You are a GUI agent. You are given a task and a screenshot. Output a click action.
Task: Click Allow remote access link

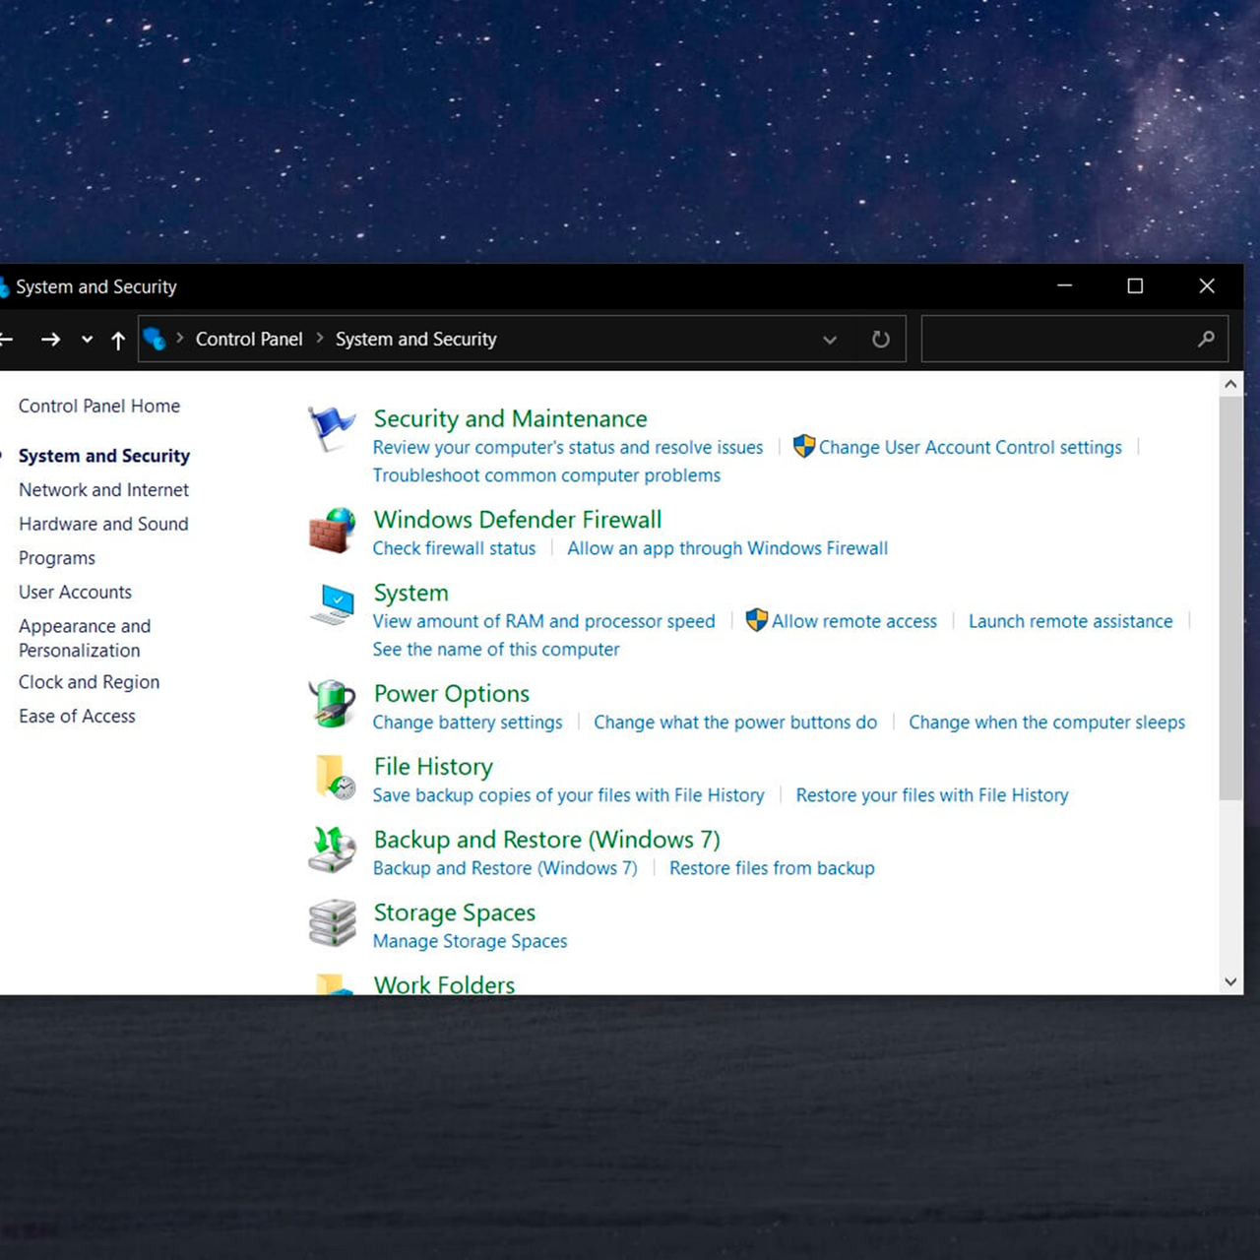(853, 621)
